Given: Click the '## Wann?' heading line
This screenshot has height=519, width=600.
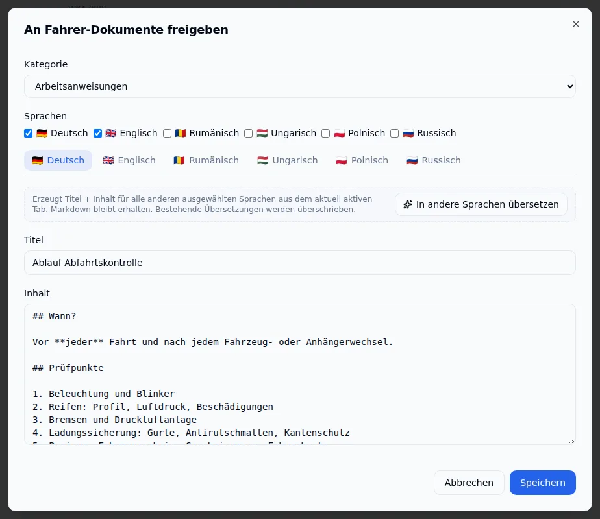Looking at the screenshot, I should click(x=55, y=316).
